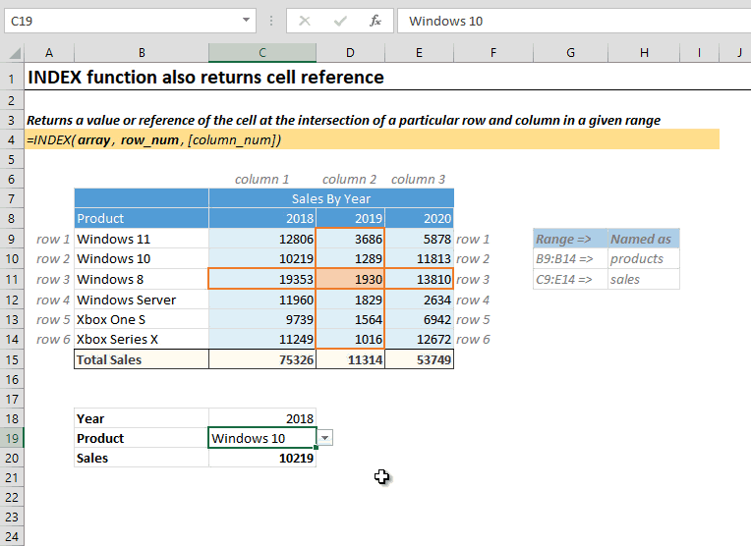
Task: Click the Year label cell
Action: coord(142,418)
